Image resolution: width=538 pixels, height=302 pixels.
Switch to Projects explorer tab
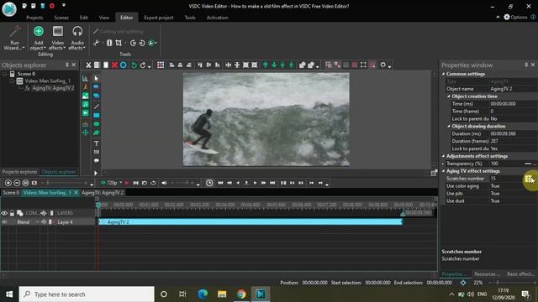(19, 172)
